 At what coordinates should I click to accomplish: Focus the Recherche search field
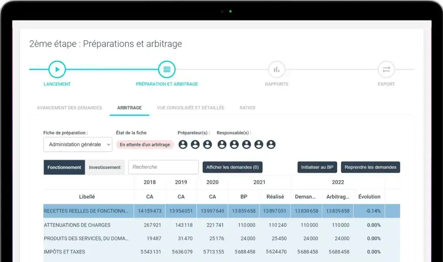click(163, 167)
